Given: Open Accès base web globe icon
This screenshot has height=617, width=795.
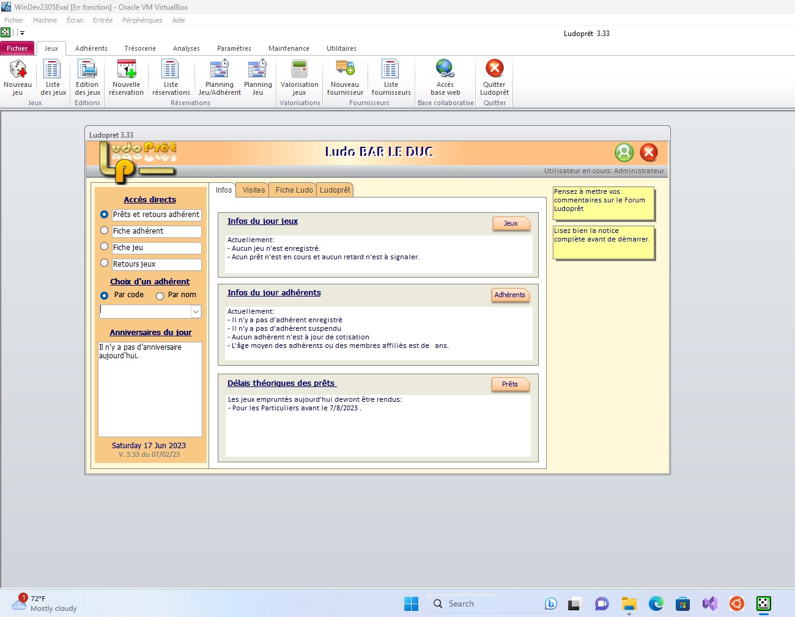Looking at the screenshot, I should (445, 69).
